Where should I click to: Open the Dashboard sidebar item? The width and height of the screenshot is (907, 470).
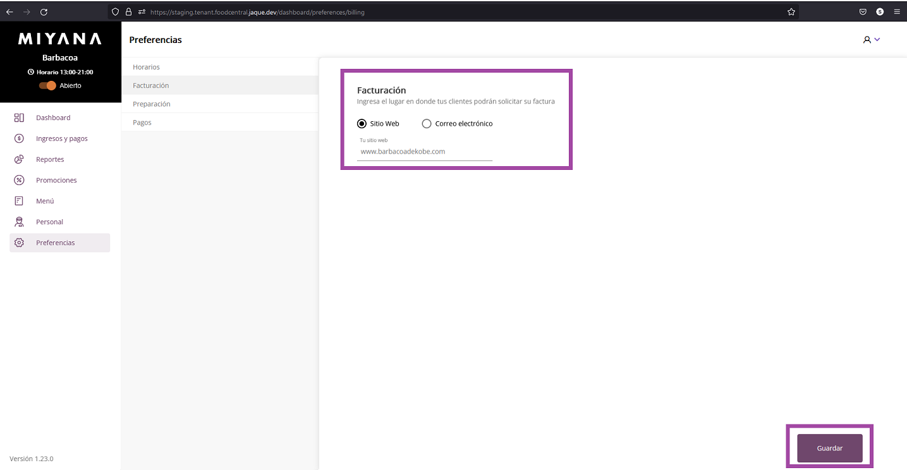click(60, 117)
